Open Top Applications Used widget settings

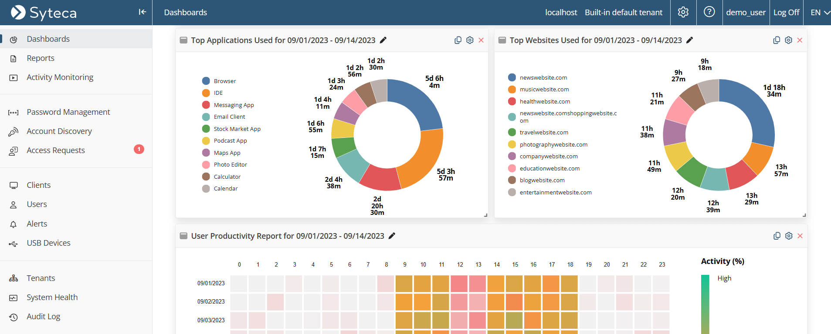[470, 40]
